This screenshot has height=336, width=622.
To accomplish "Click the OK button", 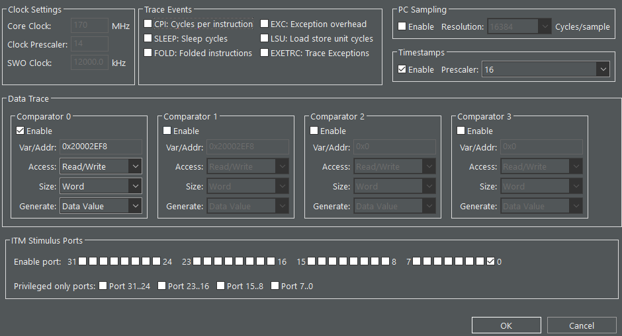I will point(506,325).
